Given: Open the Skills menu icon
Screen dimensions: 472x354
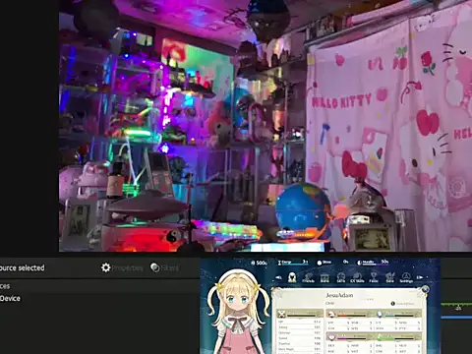Looking at the screenshot, I should click(357, 278).
